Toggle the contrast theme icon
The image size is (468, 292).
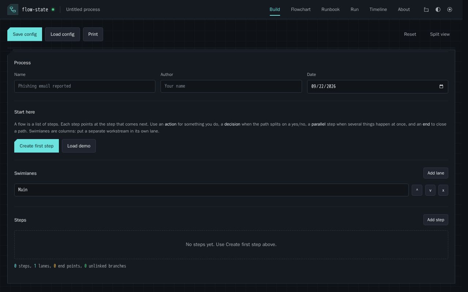(438, 9)
